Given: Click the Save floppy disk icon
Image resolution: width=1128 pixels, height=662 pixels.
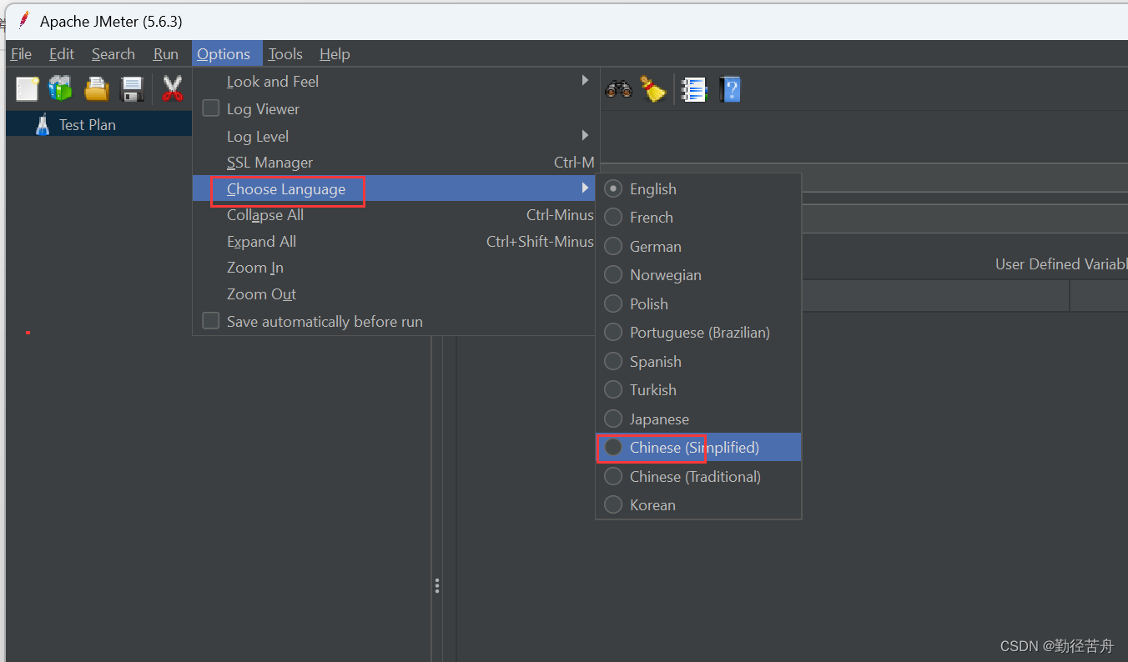Looking at the screenshot, I should point(133,88).
